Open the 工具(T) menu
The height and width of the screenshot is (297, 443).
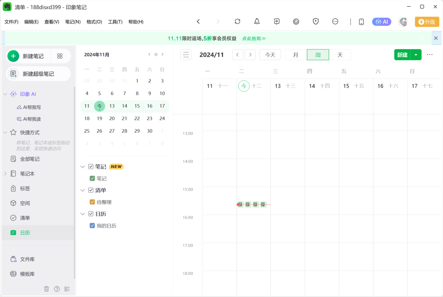pos(115,22)
